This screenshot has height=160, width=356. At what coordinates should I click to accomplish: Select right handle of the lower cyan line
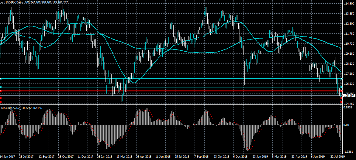[x=342, y=87]
